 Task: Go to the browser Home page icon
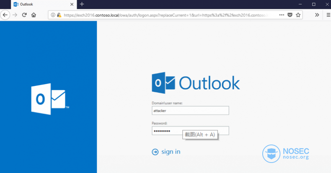point(34,15)
